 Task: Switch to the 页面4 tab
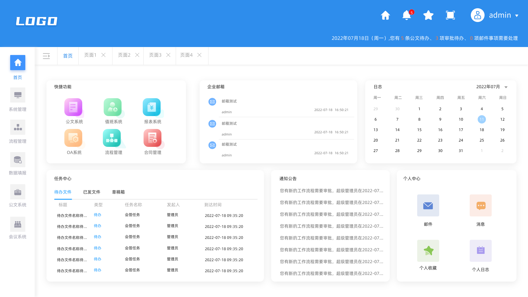(x=186, y=55)
